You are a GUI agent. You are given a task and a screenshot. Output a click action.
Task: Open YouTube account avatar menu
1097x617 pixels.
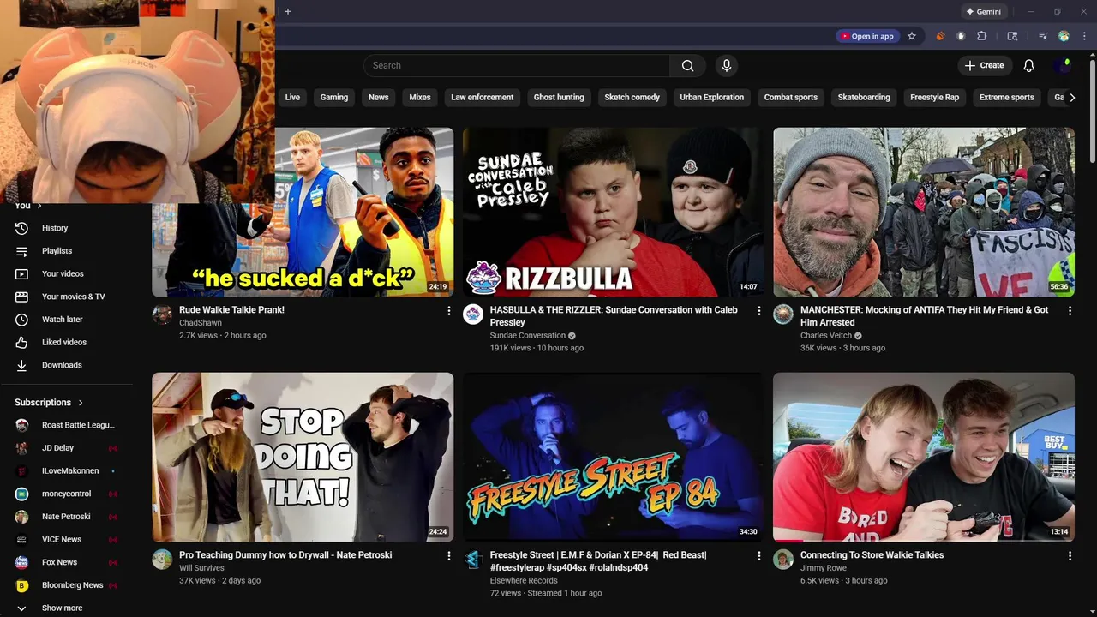point(1063,66)
